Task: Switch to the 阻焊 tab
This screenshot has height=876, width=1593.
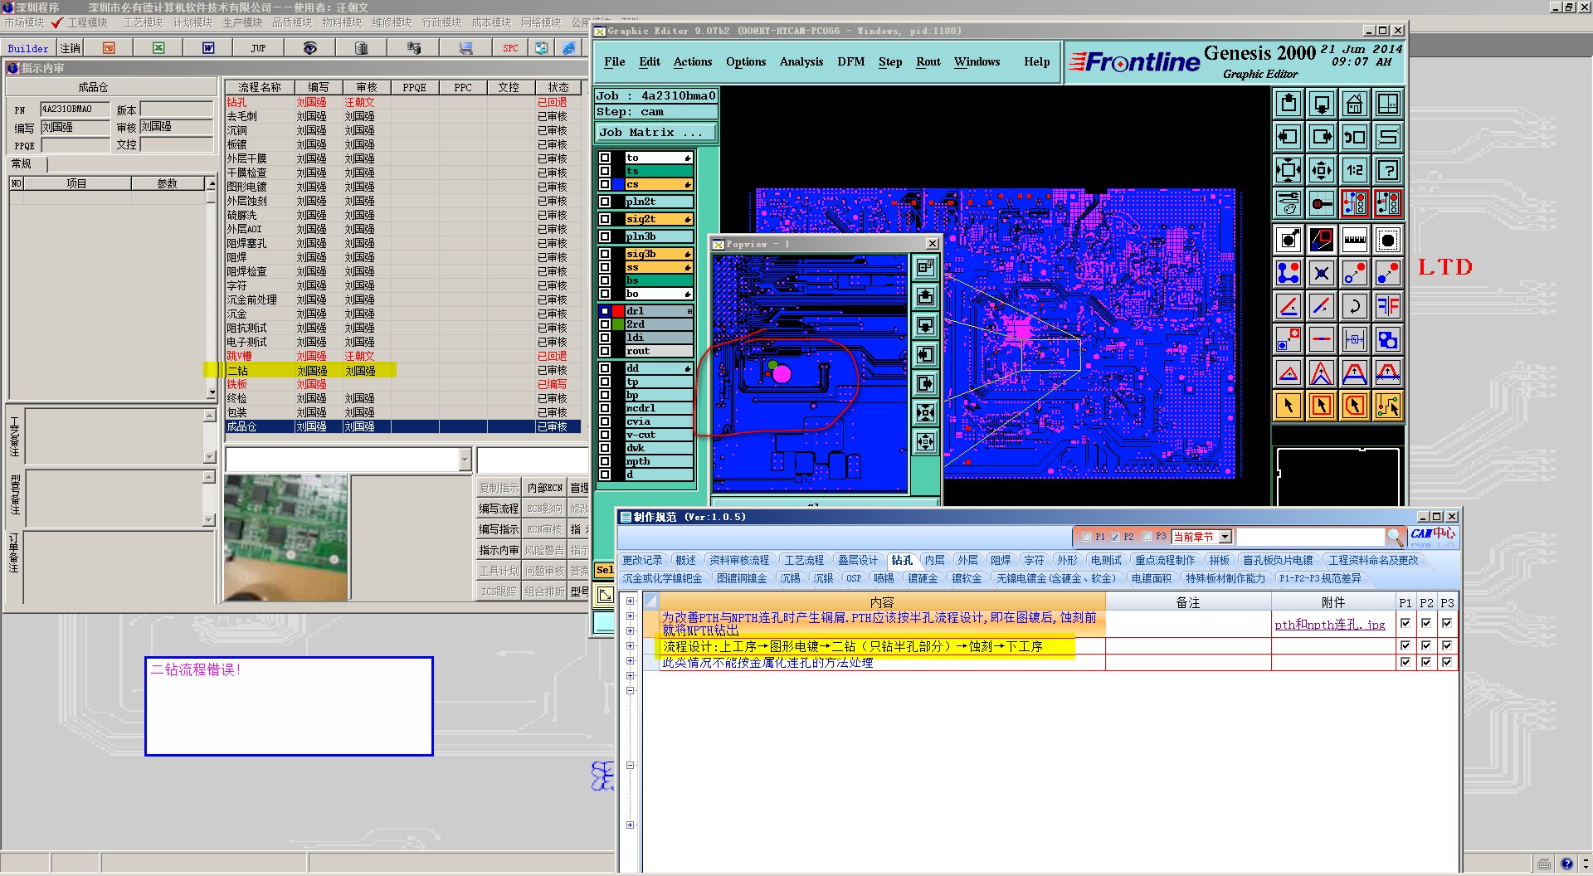Action: point(1001,561)
